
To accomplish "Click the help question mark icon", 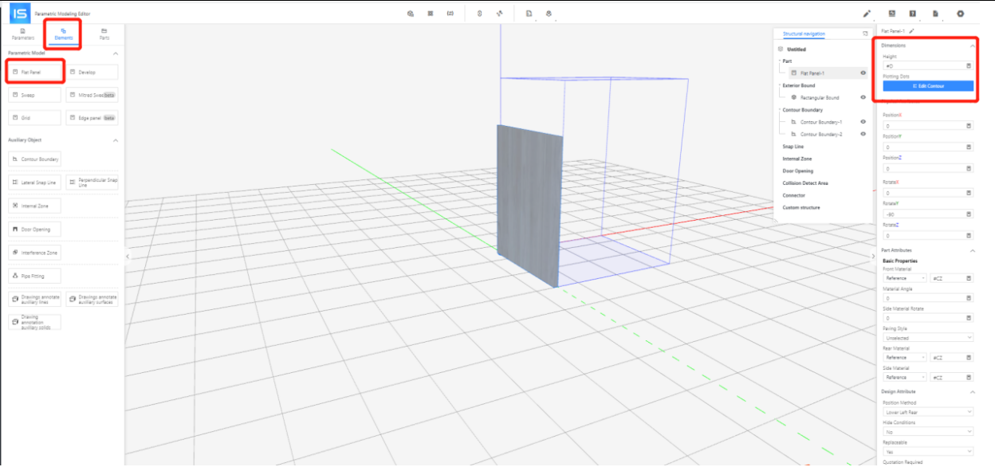I will tap(913, 14).
